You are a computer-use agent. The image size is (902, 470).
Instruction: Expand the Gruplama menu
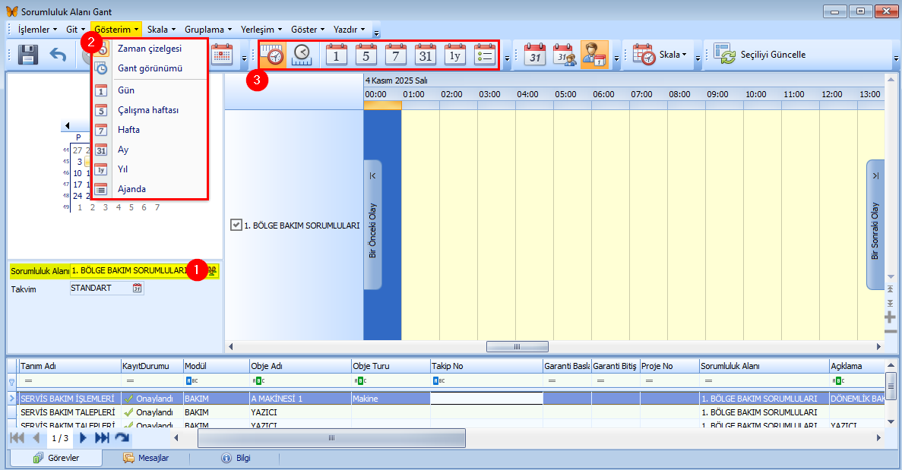[207, 30]
